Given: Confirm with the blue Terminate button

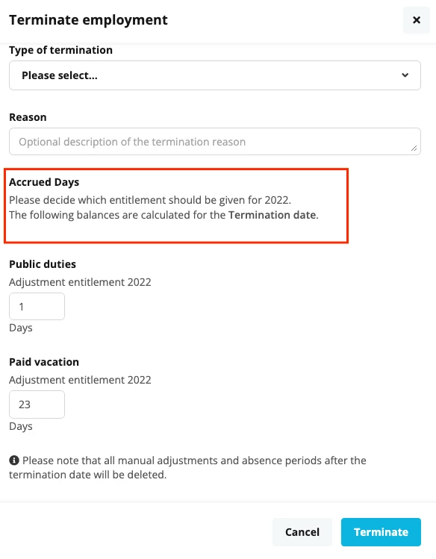Looking at the screenshot, I should (381, 532).
